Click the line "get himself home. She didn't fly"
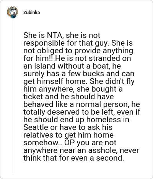The width and height of the screenshot is (153, 179). click(79, 81)
